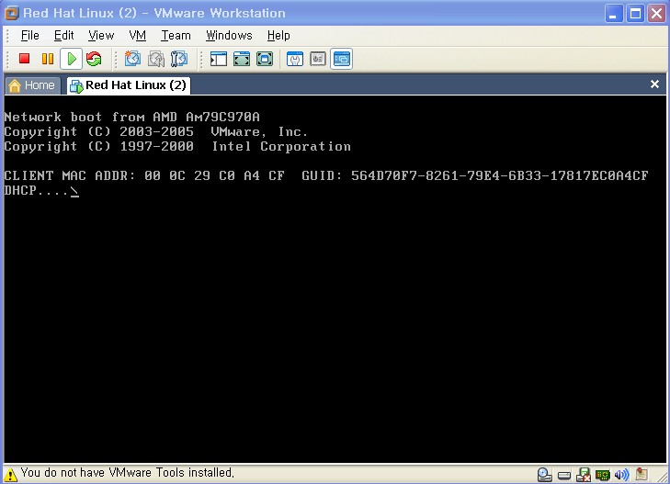Show the console view

pyautogui.click(x=341, y=59)
